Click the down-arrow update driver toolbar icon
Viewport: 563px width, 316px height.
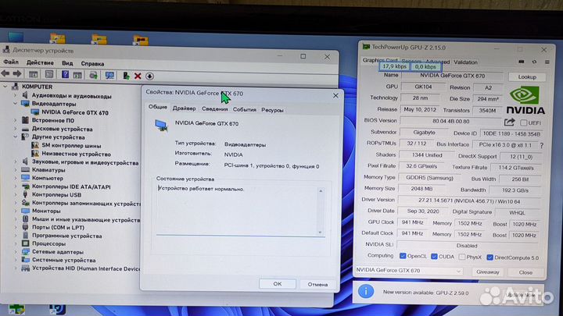(x=149, y=76)
